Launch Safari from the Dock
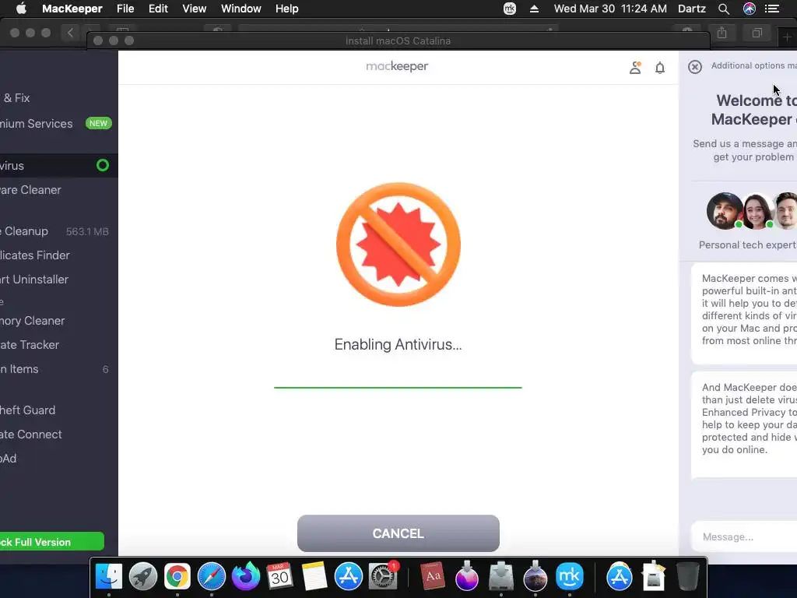Viewport: 797px width, 598px height. (212, 576)
